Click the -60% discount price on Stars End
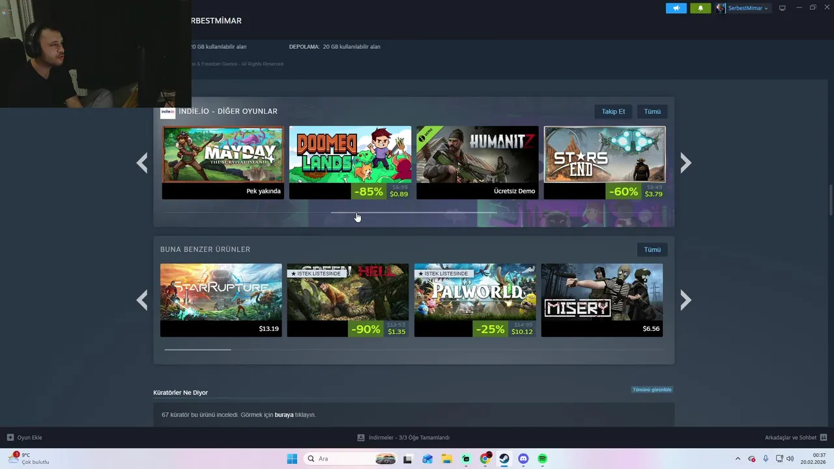Viewport: 834px width, 469px height. tap(636, 192)
